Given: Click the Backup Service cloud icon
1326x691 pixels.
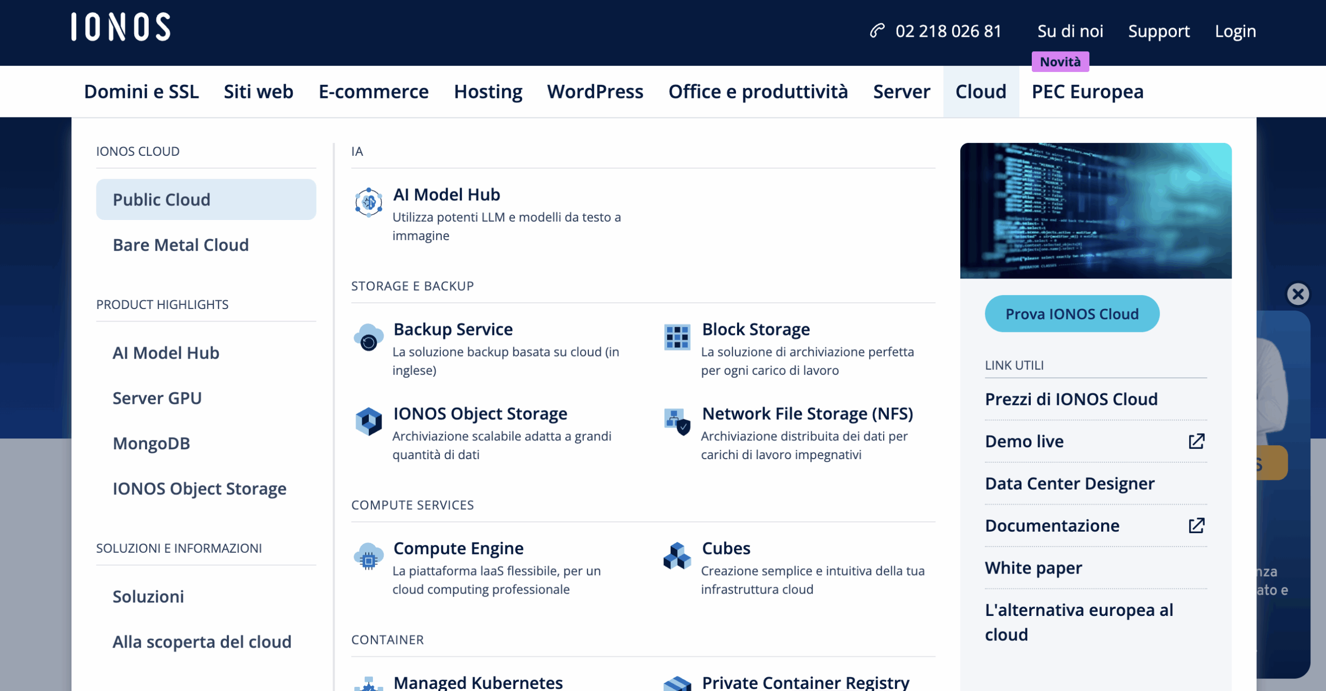Looking at the screenshot, I should click(x=368, y=337).
